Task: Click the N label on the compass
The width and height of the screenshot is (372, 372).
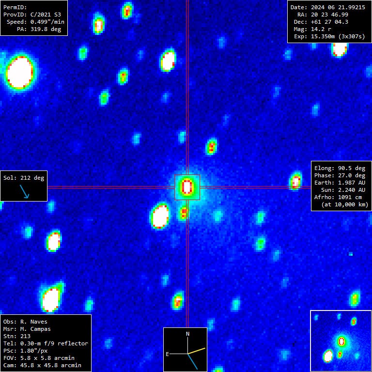Action: [x=187, y=334]
